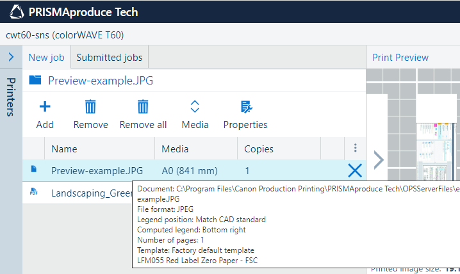Open the three-dot column options menu
The height and width of the screenshot is (274, 460).
tap(356, 148)
